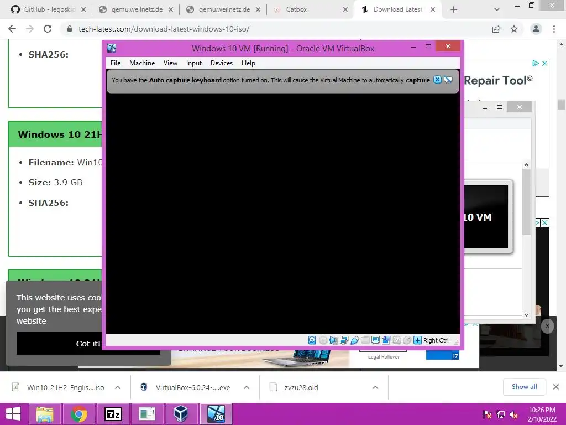Click the AdChoices icon on Repair Tool ad
566x425 pixels.
[536, 63]
